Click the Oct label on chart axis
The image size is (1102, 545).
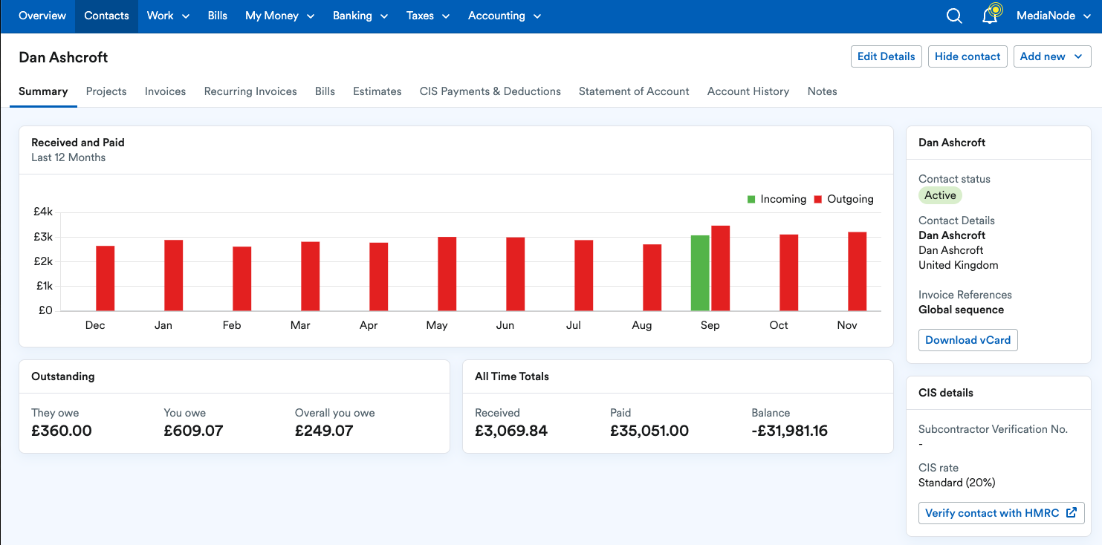click(779, 325)
